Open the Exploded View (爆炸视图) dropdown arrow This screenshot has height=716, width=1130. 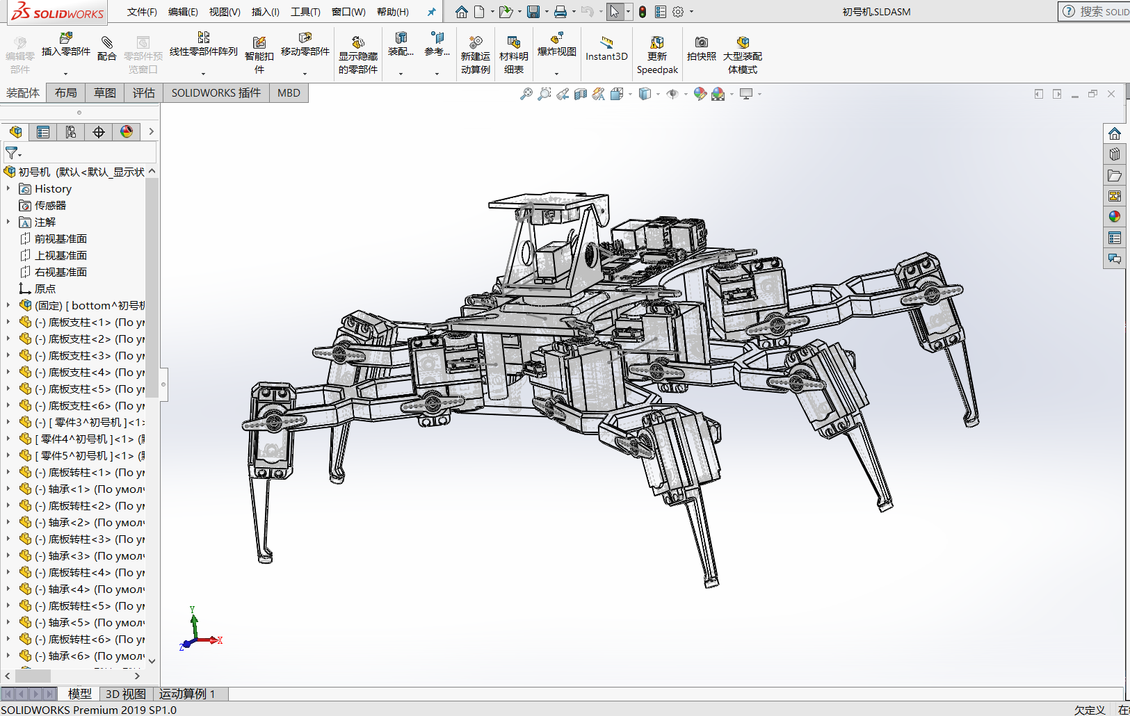pos(556,73)
